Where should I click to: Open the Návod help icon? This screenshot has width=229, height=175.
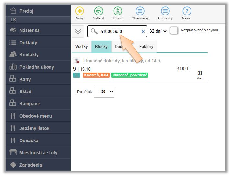click(x=187, y=11)
